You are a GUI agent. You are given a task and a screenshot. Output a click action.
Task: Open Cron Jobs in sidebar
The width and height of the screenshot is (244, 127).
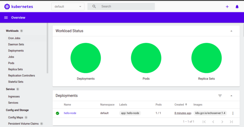point(14,38)
